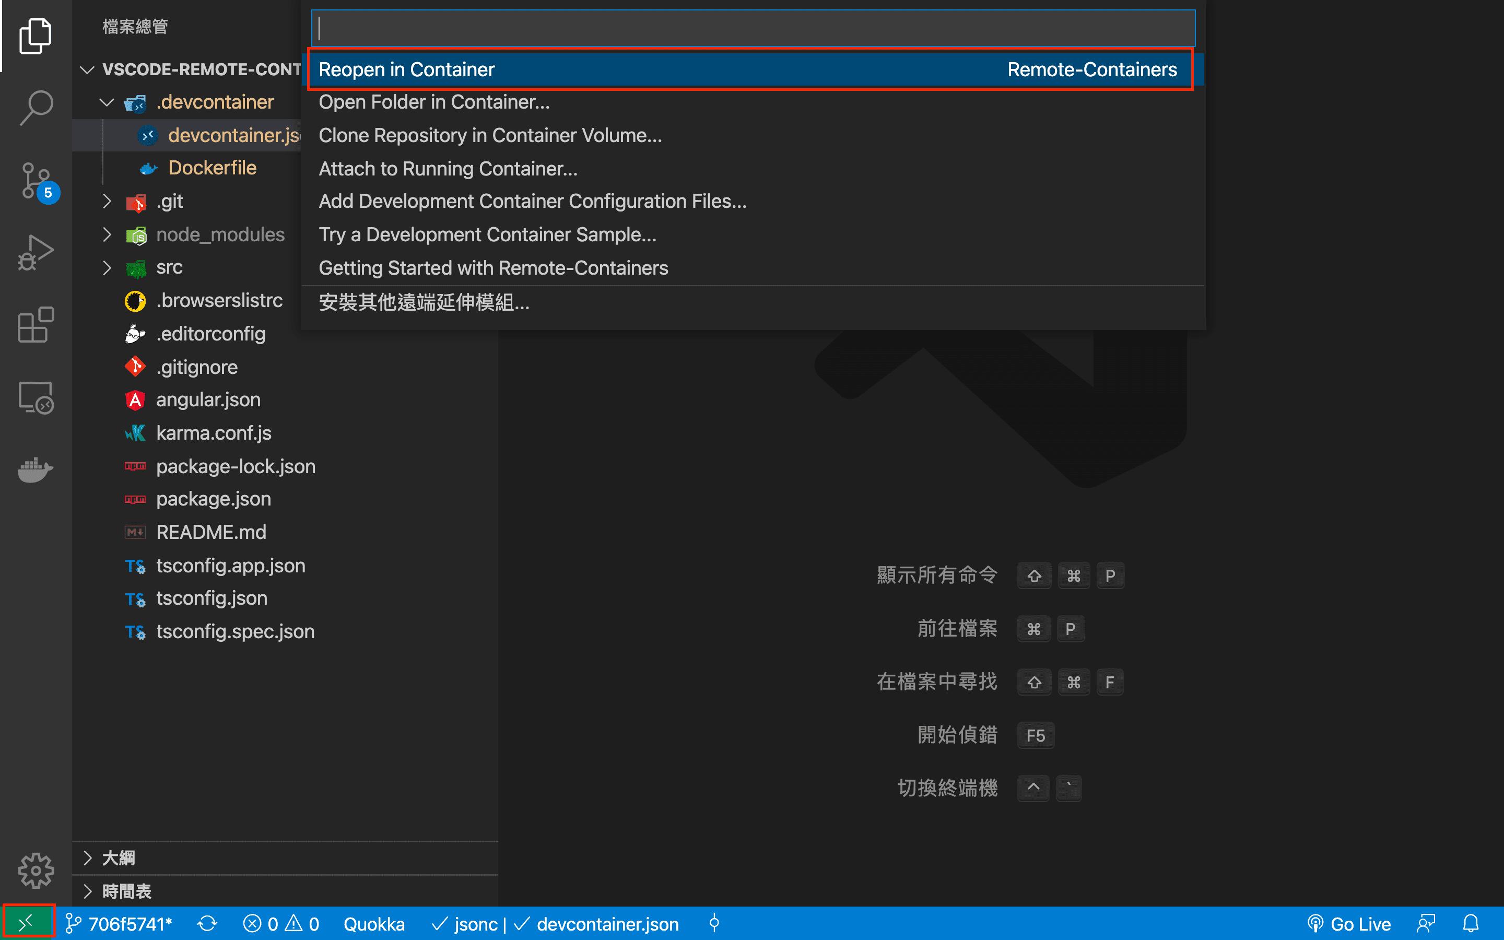Open the Extensions view
Viewport: 1504px width, 940px height.
[36, 324]
